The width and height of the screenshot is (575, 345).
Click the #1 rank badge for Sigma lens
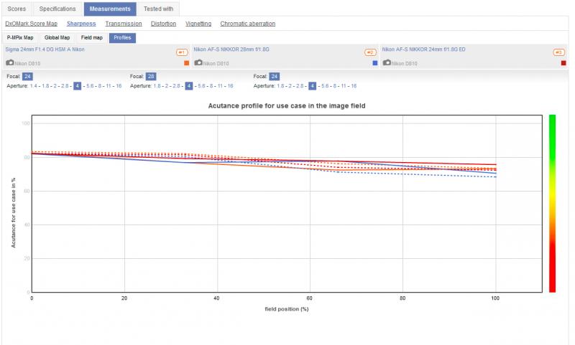[x=182, y=52]
